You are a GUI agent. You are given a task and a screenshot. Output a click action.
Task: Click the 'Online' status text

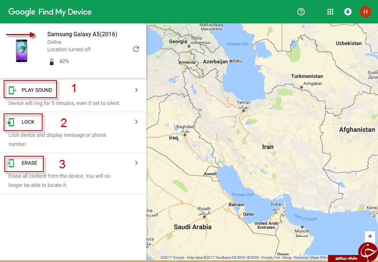(x=55, y=42)
